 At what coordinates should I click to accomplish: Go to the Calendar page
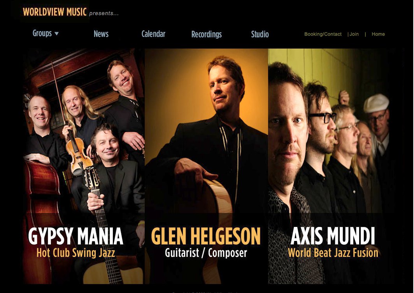[x=153, y=34]
